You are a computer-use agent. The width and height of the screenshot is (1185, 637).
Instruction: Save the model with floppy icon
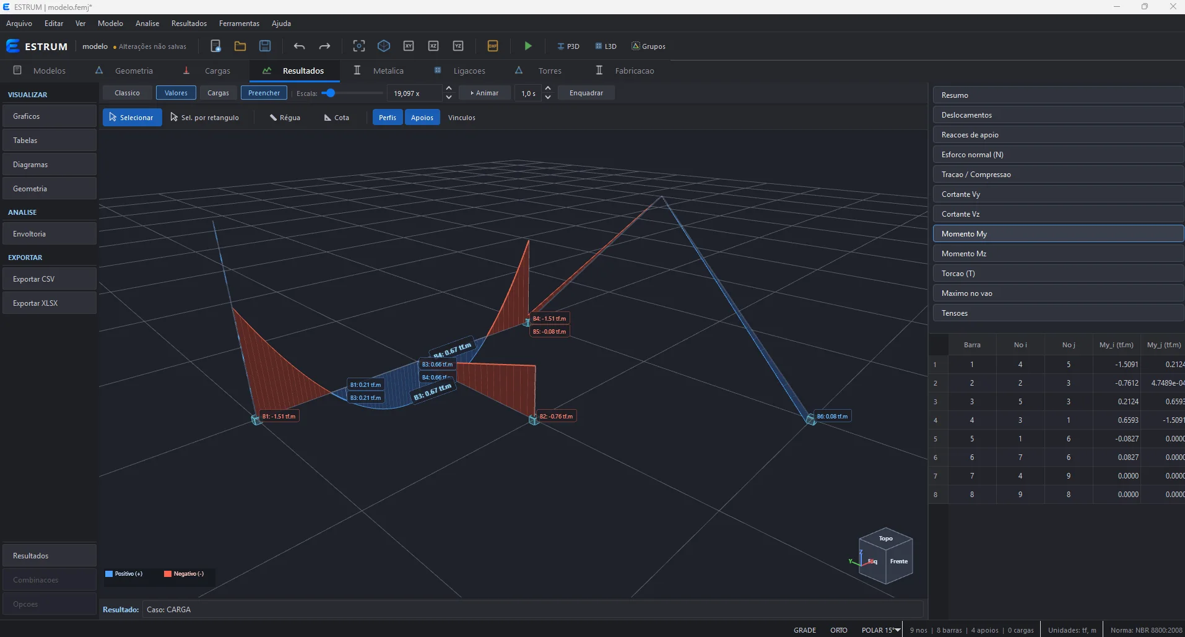click(265, 46)
